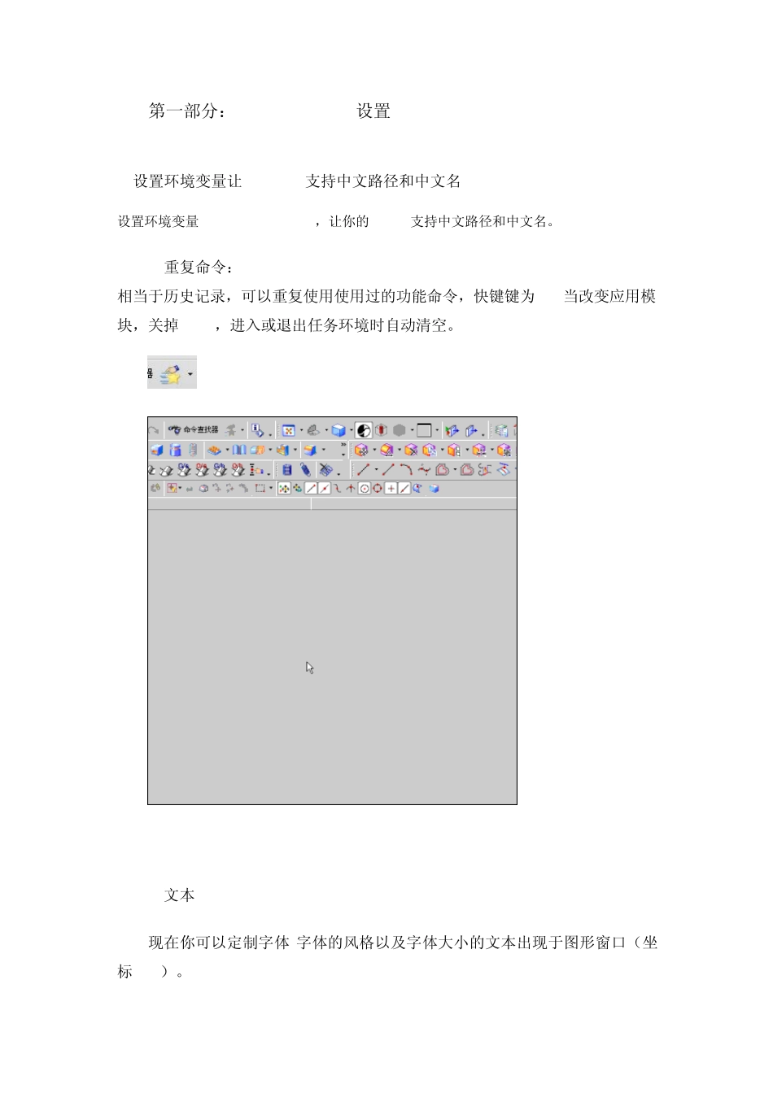Select the blue shaded cube rendering icon
Viewport: 773px width, 1093px height.
pyautogui.click(x=339, y=430)
